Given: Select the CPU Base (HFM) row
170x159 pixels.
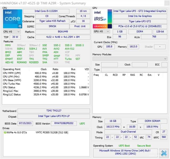Looking at the screenshot, I should pyautogui.click(x=46, y=80).
